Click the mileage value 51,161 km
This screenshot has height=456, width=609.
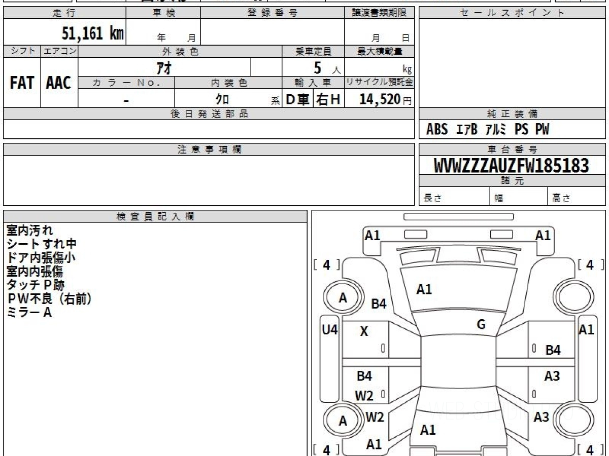(x=93, y=33)
